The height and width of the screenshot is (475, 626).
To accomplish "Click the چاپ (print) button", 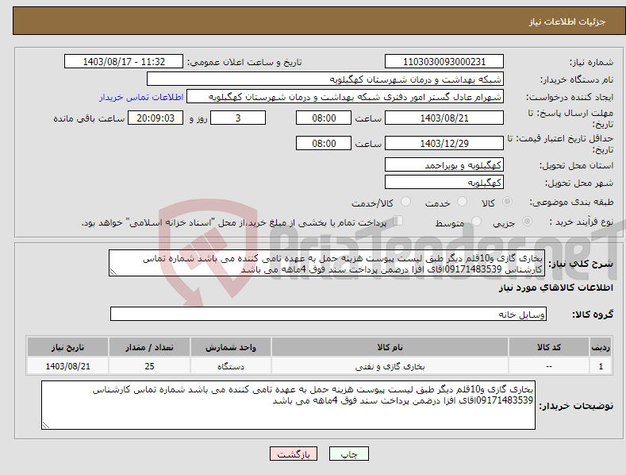I will [x=348, y=454].
